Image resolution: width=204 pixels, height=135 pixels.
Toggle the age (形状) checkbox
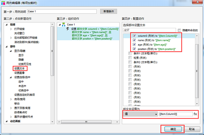click(134, 44)
